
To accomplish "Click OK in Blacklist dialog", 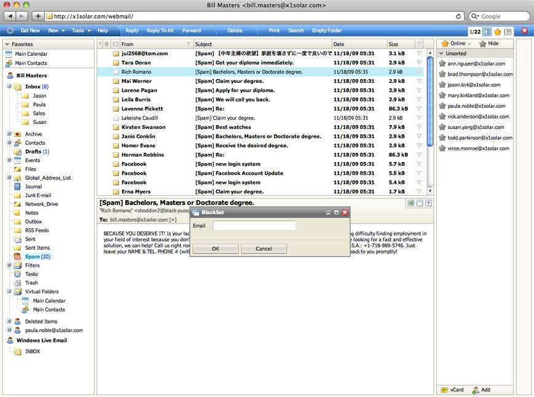I will [215, 249].
